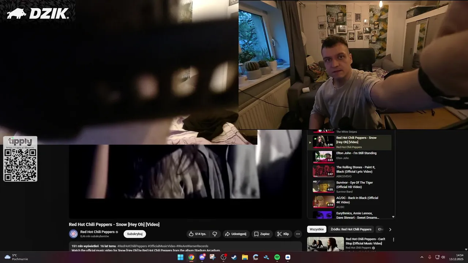Click the microphone icon in system tray
468x263 pixels.
(x=430, y=257)
